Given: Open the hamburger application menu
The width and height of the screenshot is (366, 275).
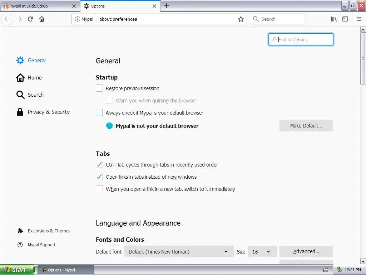Looking at the screenshot, I should tap(359, 19).
